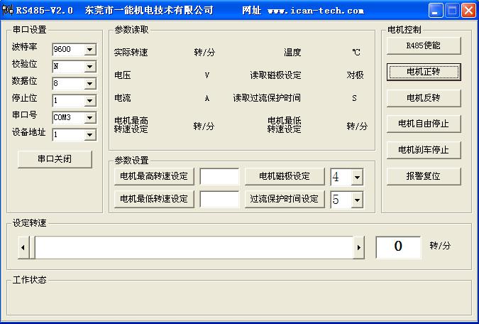Screen dimensions: 479x324
Task: Open the 串口号 COM3 port dropdown
Action: (x=90, y=117)
